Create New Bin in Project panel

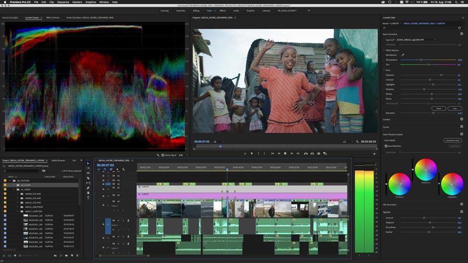pos(66,256)
